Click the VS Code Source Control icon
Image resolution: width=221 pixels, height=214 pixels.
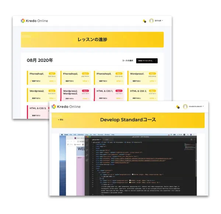[x=87, y=150]
